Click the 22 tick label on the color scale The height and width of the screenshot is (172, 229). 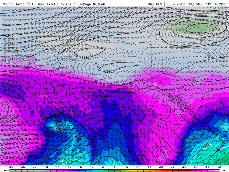pos(161,167)
